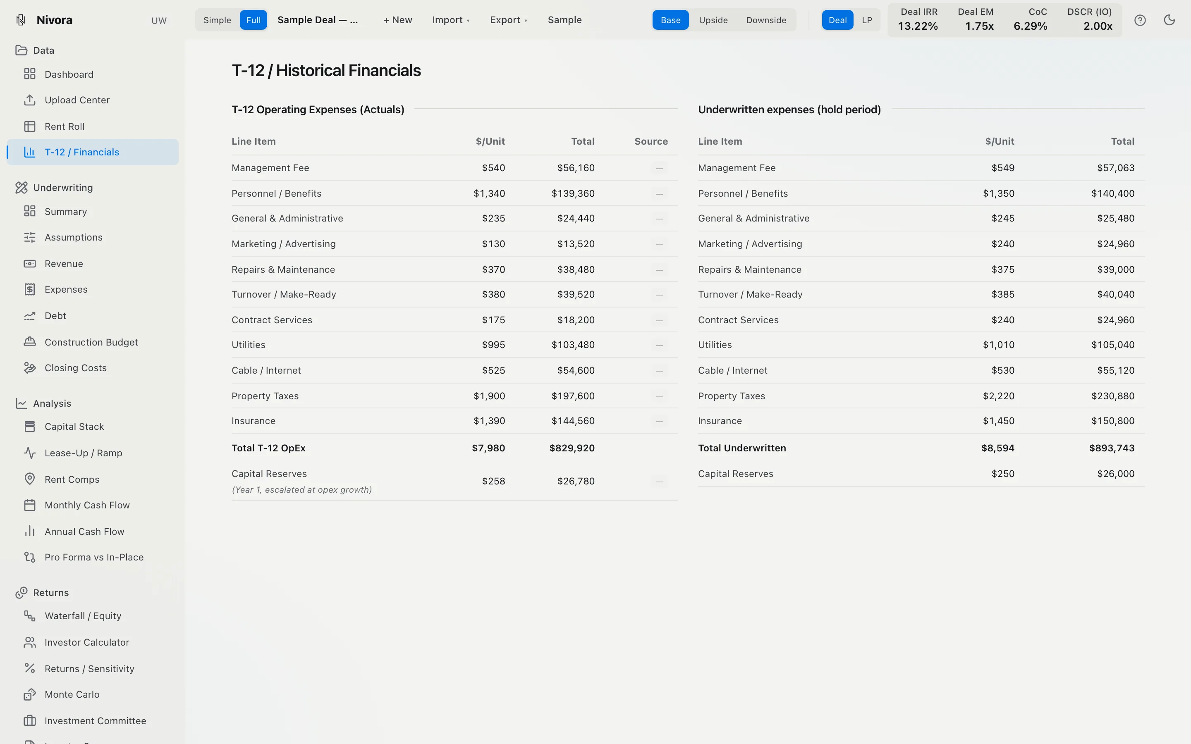The height and width of the screenshot is (744, 1191).
Task: Click the Upload Center upload icon
Action: (29, 100)
